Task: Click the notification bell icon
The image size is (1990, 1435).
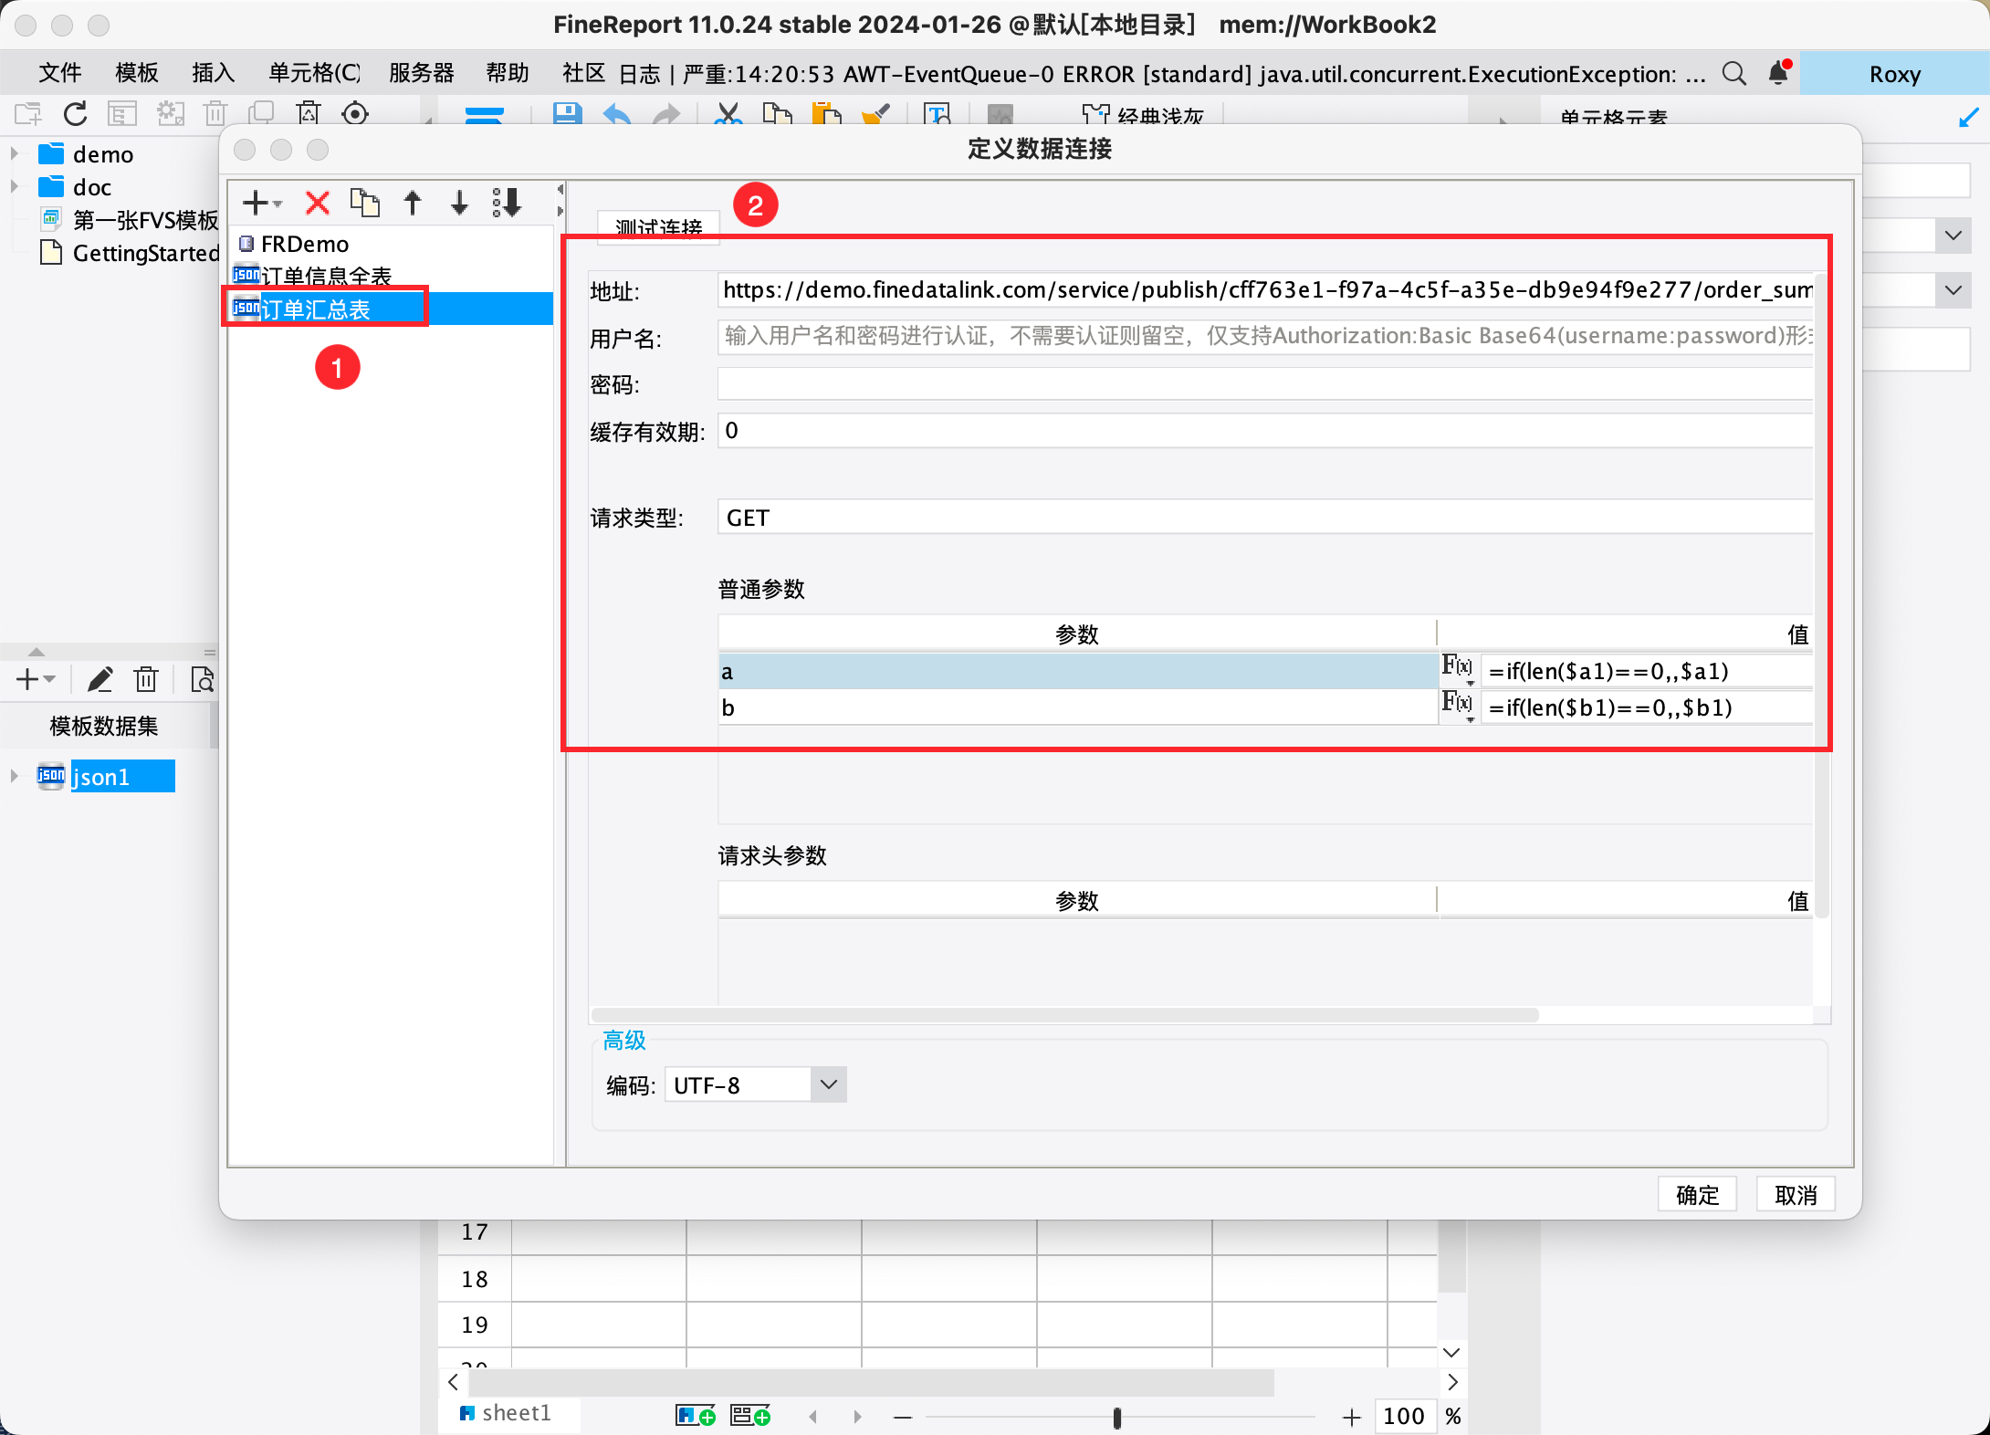Action: [x=1778, y=73]
